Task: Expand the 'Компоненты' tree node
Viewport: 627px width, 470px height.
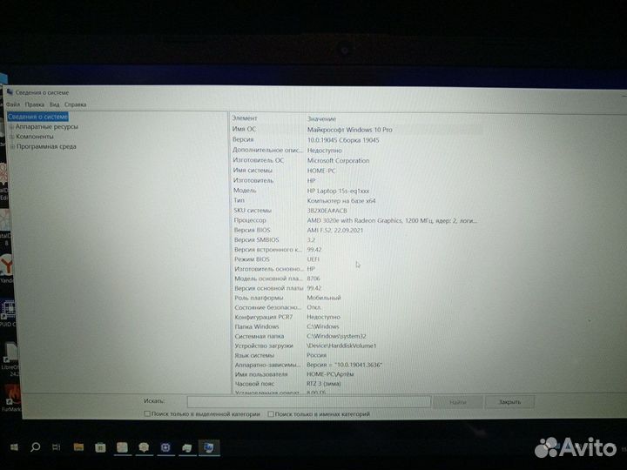Action: pos(12,137)
